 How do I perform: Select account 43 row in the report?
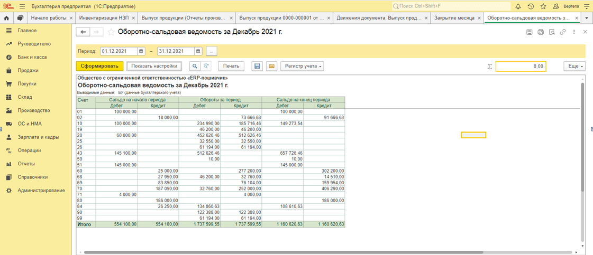tap(211, 153)
